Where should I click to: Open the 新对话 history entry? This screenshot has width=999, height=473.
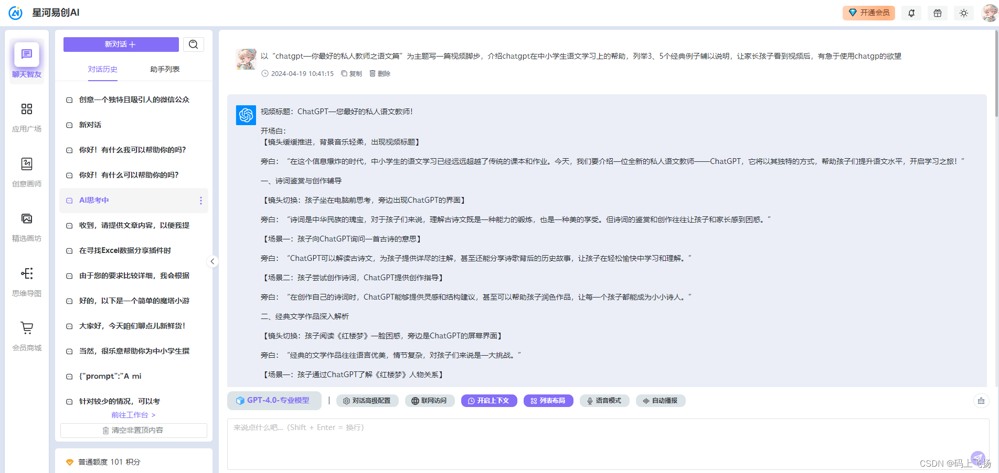pos(134,125)
